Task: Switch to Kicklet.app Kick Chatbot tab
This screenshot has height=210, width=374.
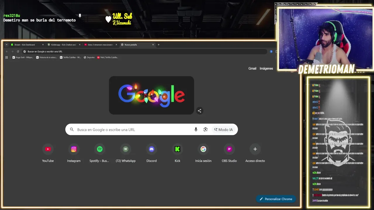Action: [x=63, y=45]
